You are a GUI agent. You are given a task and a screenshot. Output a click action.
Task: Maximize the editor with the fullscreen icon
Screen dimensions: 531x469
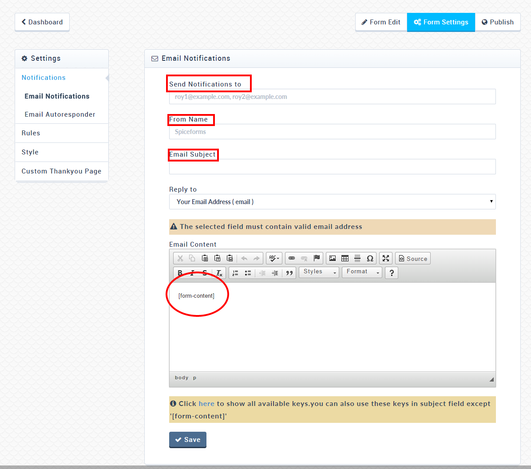pos(386,258)
